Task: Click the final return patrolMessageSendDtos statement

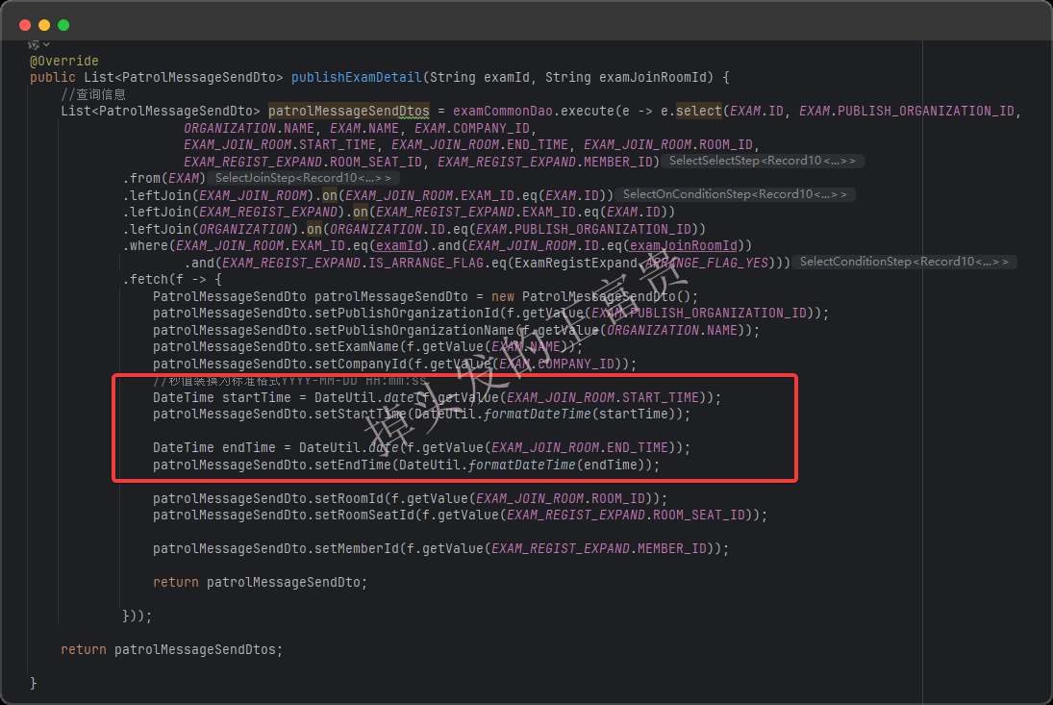Action: pos(172,649)
